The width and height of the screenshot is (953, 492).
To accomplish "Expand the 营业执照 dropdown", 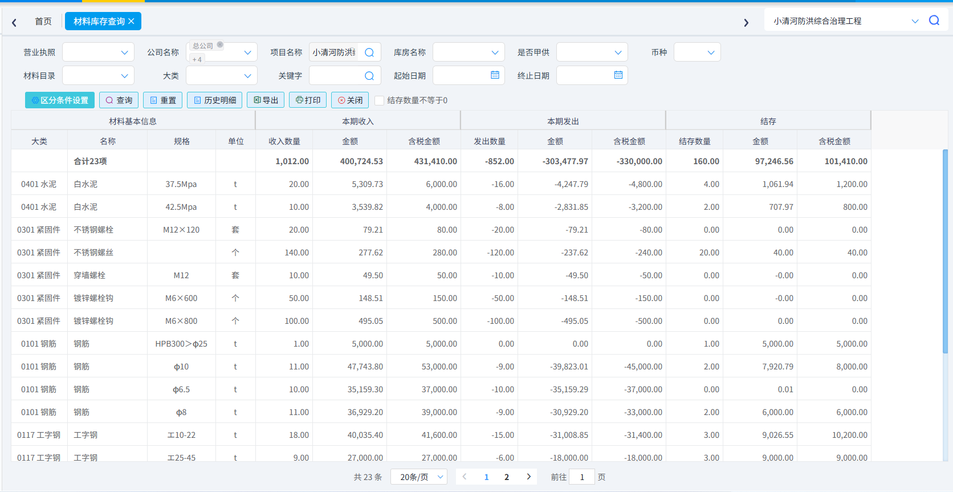I will coord(98,52).
